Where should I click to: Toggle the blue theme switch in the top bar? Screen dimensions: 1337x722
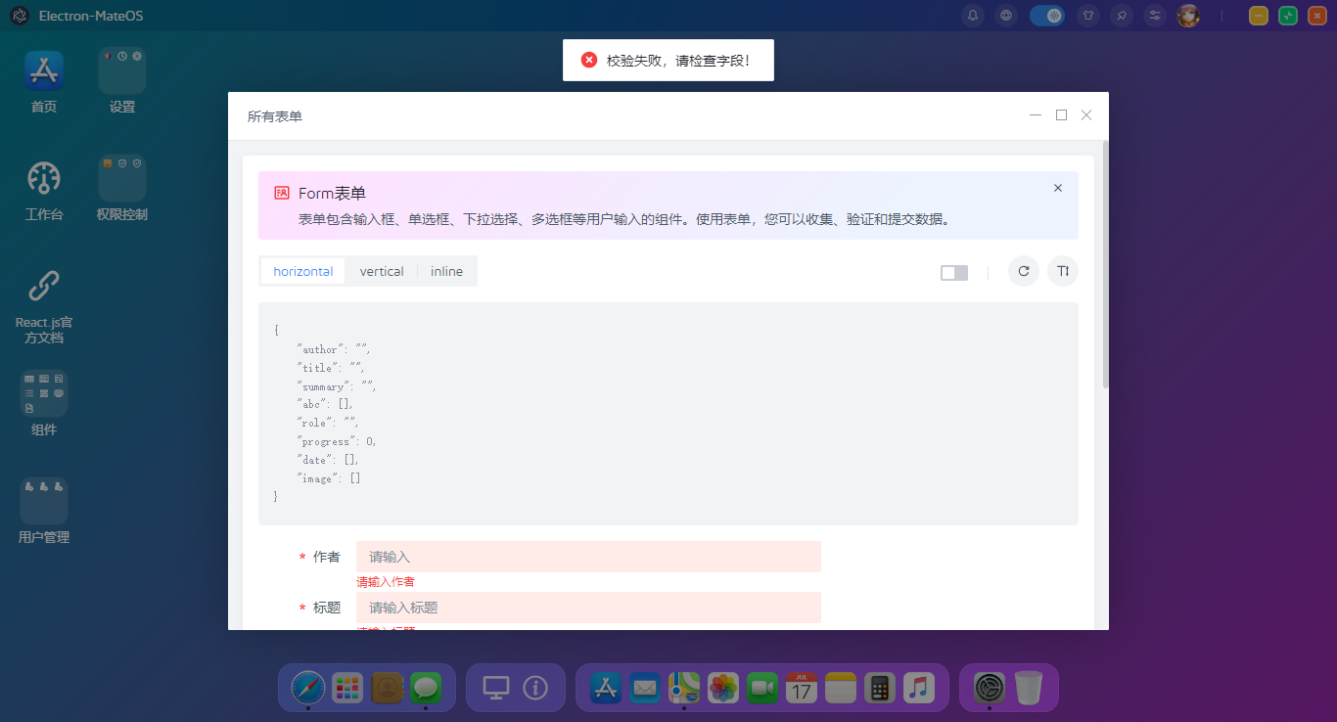tap(1047, 16)
